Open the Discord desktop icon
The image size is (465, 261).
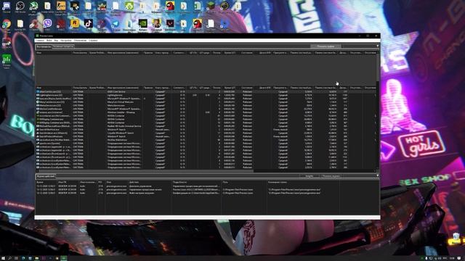pyautogui.click(x=7, y=7)
